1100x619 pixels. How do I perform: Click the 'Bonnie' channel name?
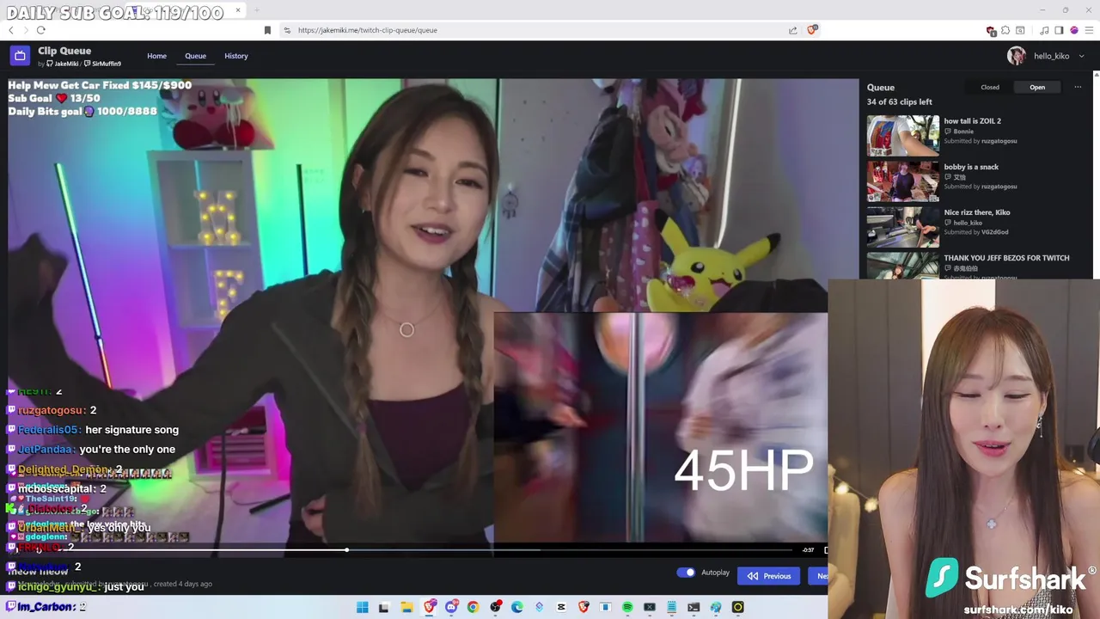click(963, 132)
